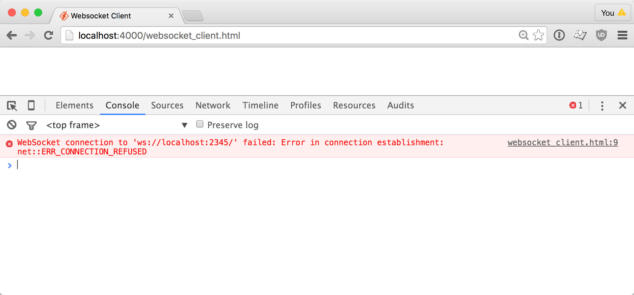Click the error count badge
Viewport: 634px width, 295px height.
[575, 105]
